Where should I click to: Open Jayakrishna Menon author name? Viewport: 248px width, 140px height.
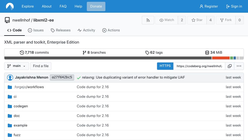32,78
